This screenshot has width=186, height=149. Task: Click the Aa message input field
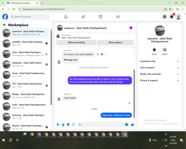(101, 124)
